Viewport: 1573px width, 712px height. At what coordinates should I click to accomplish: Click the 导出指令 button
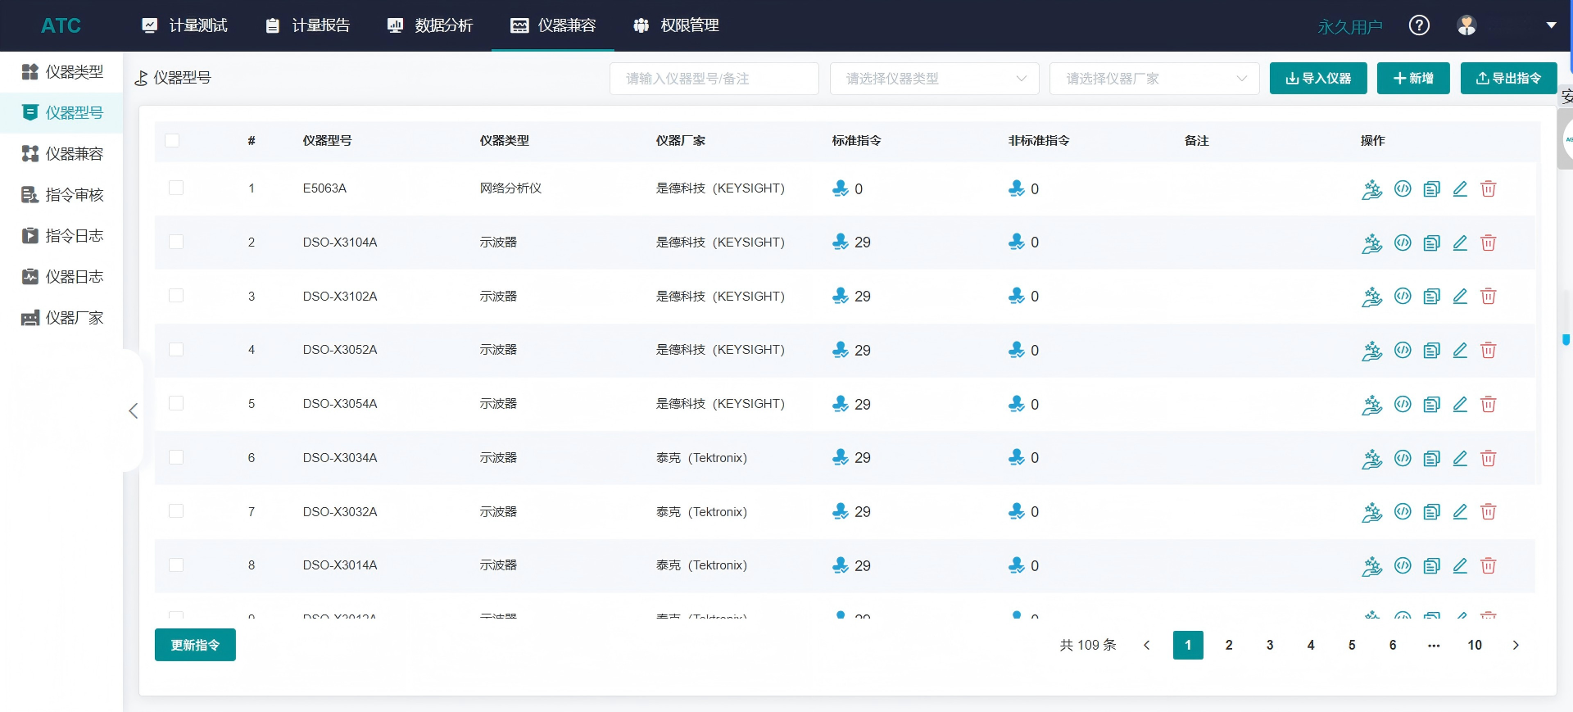click(1508, 79)
